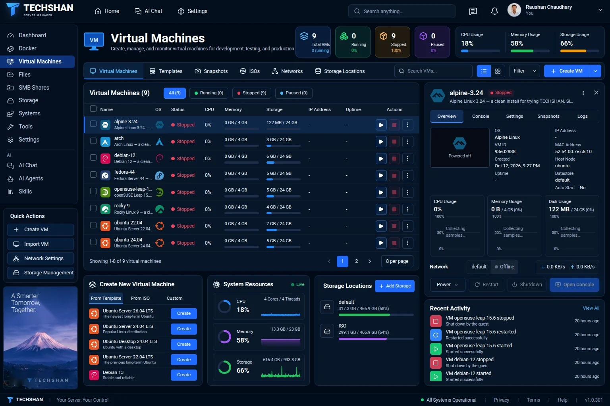The image size is (610, 406).
Task: Click View All recent activity link
Action: [591, 308]
